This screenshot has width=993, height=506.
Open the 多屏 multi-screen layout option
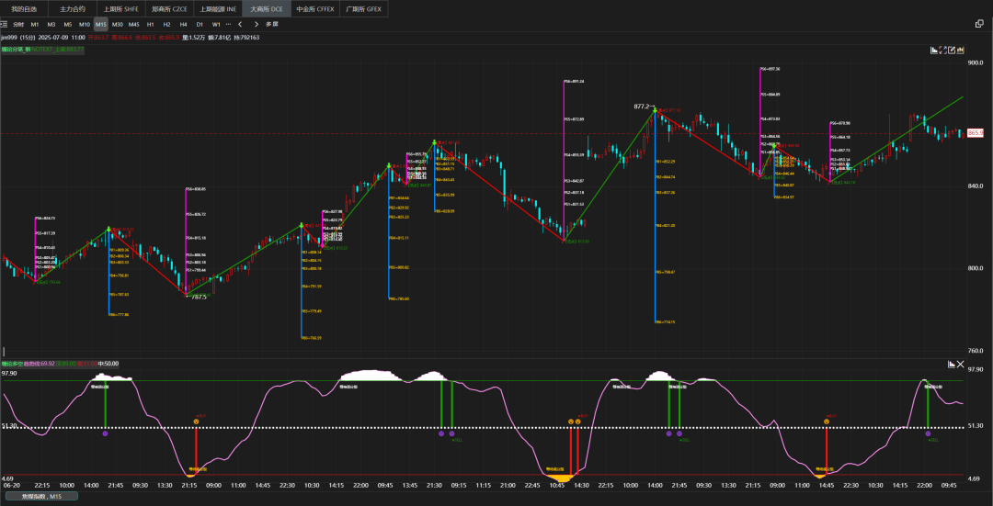click(271, 24)
